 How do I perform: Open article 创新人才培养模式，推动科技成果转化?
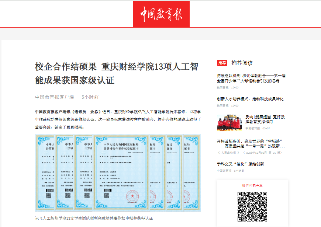[x=250, y=99]
